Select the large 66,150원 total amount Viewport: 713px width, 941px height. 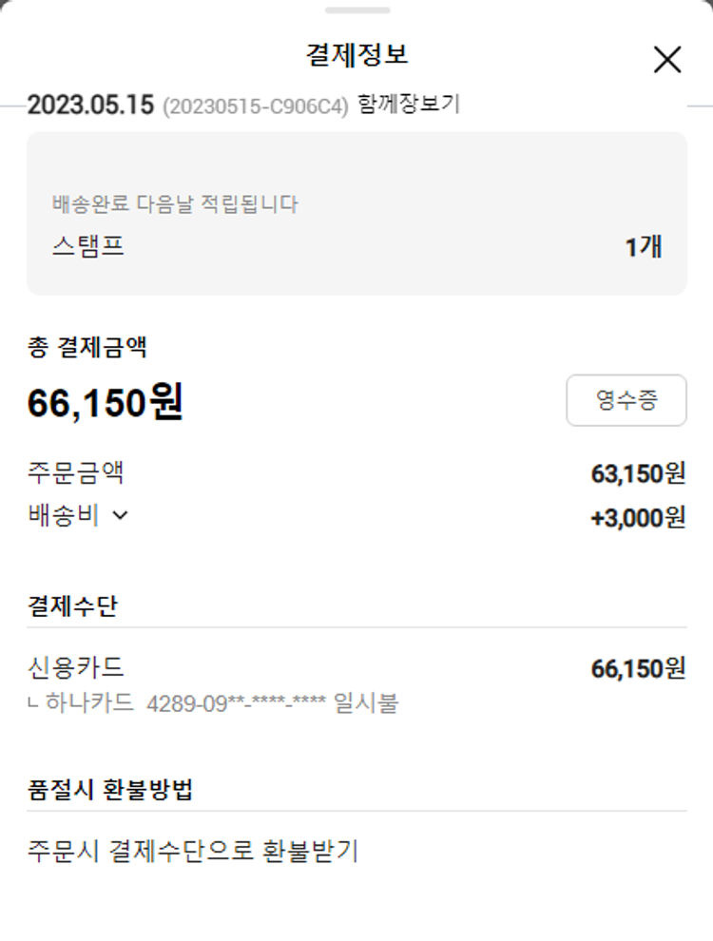point(106,403)
